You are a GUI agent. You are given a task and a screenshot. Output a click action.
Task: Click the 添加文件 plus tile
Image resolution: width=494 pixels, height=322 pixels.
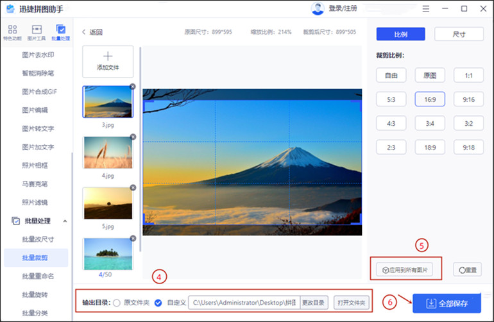[x=108, y=62]
